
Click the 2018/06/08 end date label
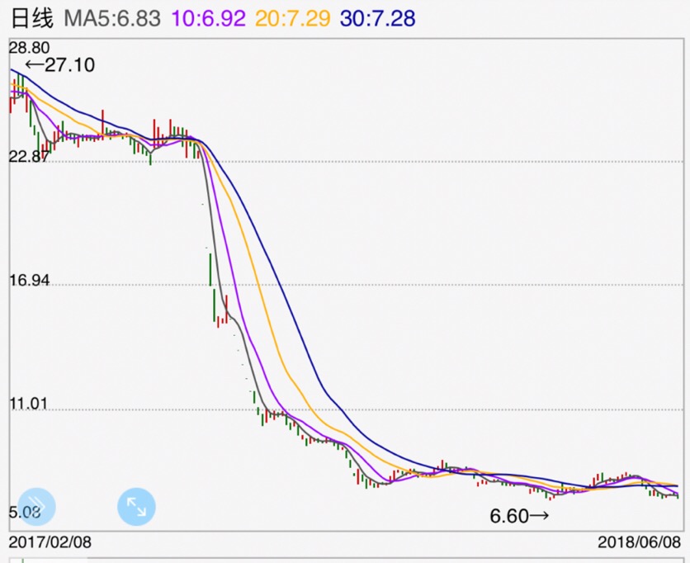coord(638,542)
